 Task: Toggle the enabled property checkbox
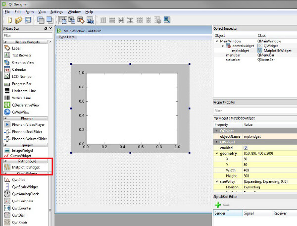(x=246, y=148)
